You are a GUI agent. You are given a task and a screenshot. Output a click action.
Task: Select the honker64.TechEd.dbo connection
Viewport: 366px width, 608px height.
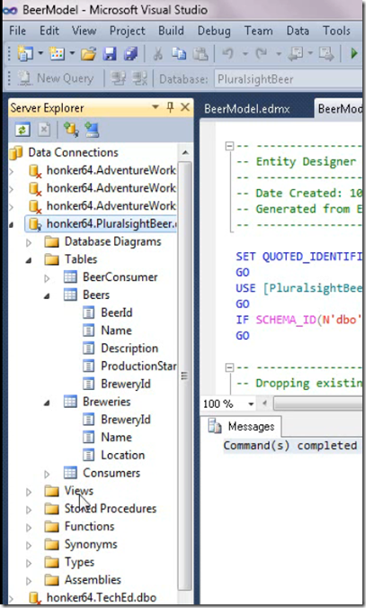point(102,597)
